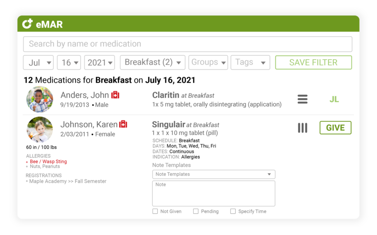Click the SAVE FILTER button
The image size is (377, 235).
(313, 63)
